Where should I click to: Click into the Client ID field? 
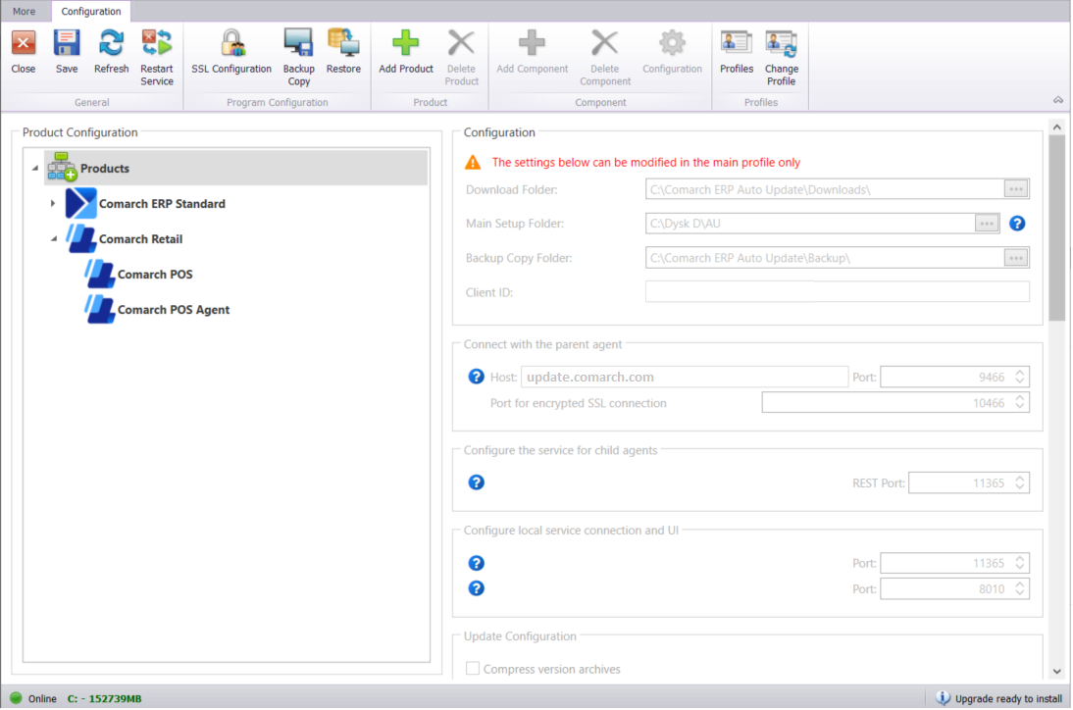(837, 292)
